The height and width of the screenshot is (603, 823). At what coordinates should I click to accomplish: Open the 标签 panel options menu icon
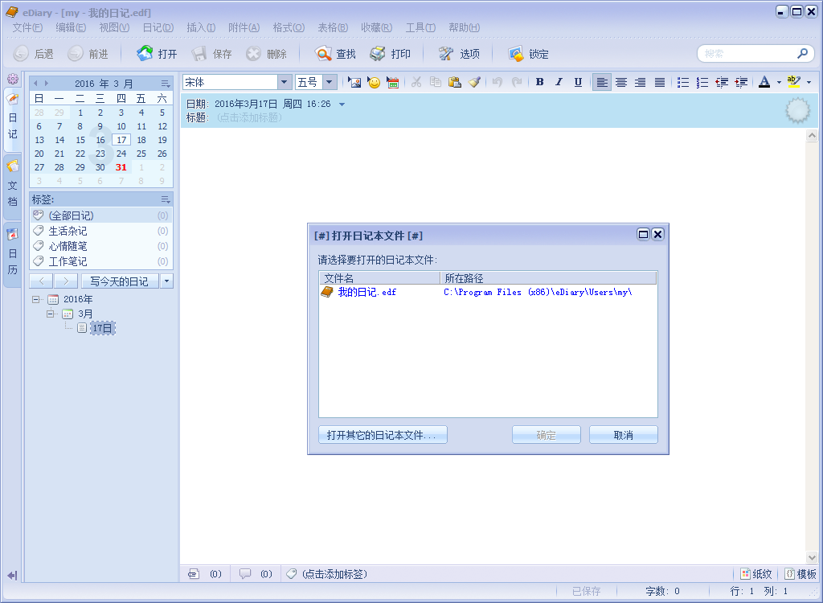[166, 199]
